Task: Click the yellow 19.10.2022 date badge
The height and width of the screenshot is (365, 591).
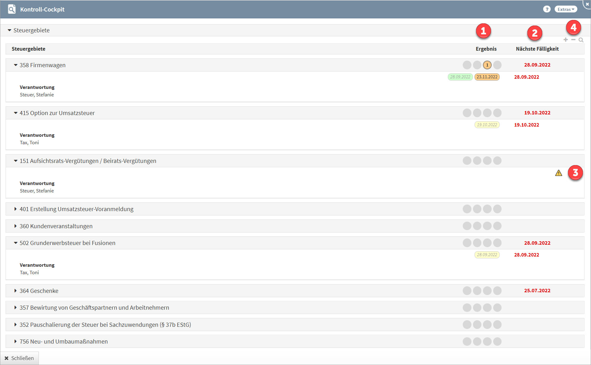Action: [x=487, y=125]
